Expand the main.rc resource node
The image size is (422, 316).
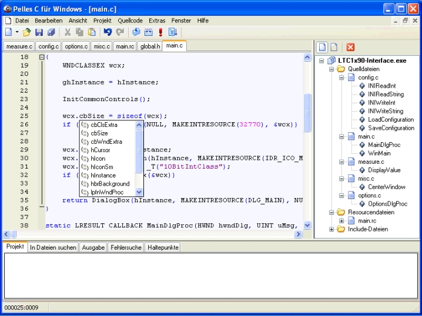tap(342, 221)
